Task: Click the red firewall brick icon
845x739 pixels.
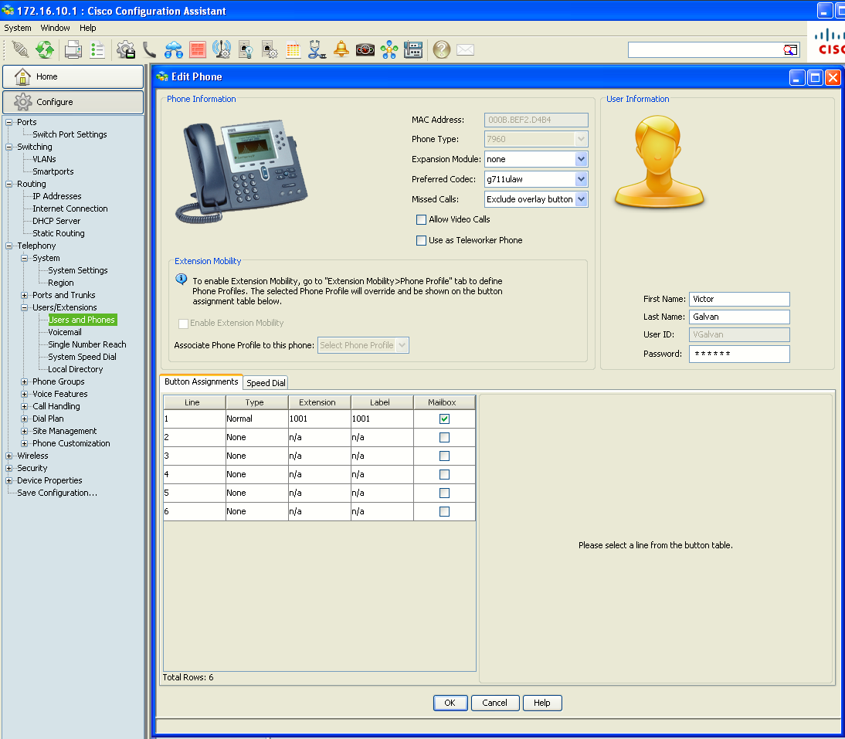Action: [197, 49]
